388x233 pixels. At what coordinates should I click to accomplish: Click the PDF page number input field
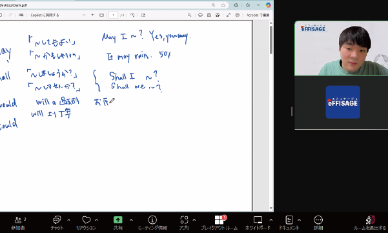pos(114,15)
